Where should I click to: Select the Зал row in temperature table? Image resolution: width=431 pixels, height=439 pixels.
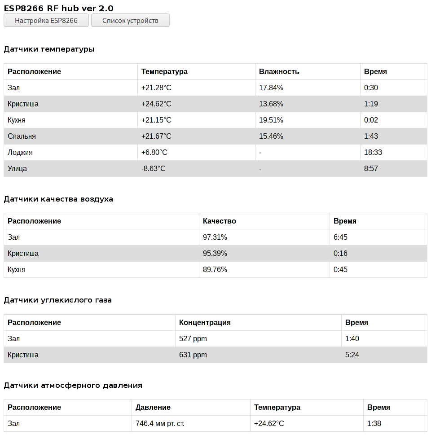click(x=215, y=88)
